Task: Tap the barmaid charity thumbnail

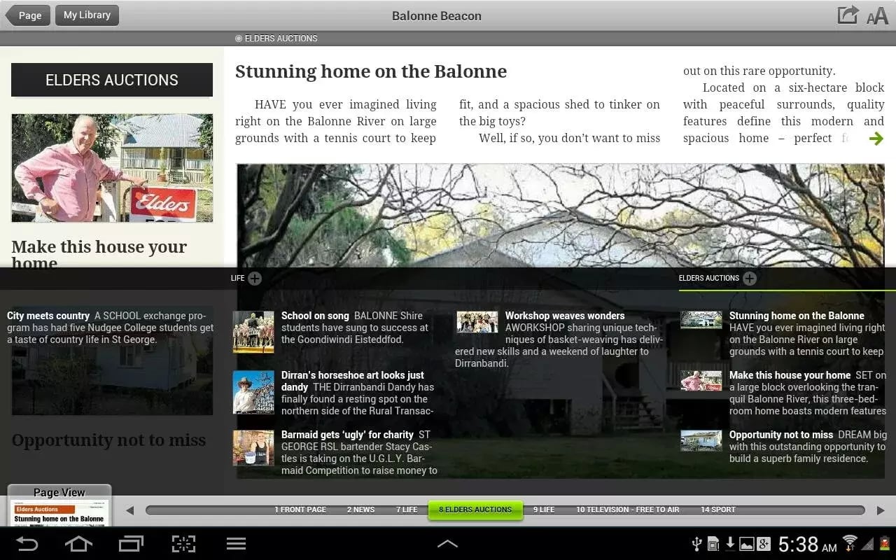Action: tap(253, 448)
